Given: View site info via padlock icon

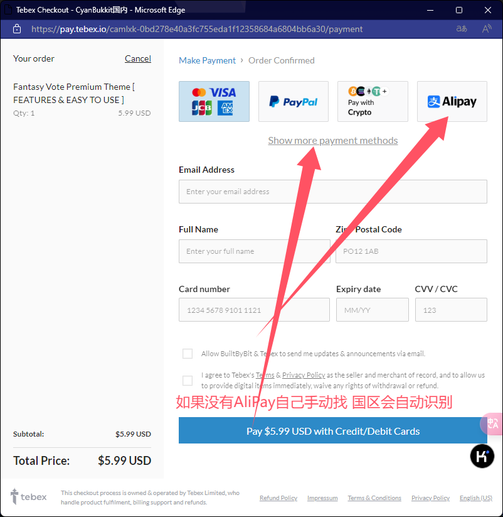Looking at the screenshot, I should pyautogui.click(x=17, y=29).
